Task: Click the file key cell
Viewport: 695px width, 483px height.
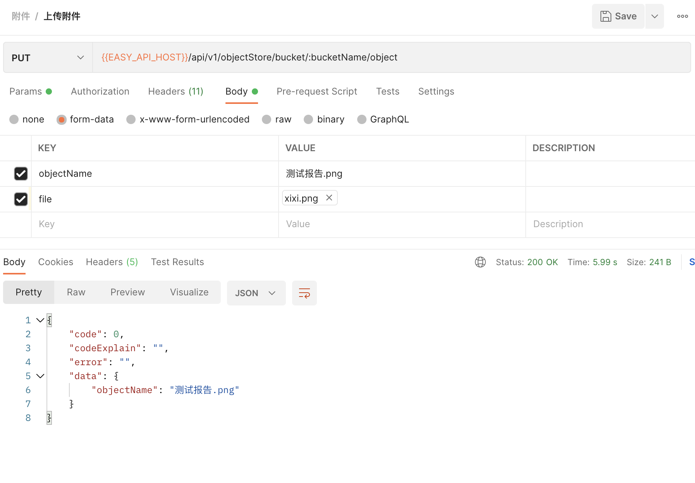Action: point(155,199)
